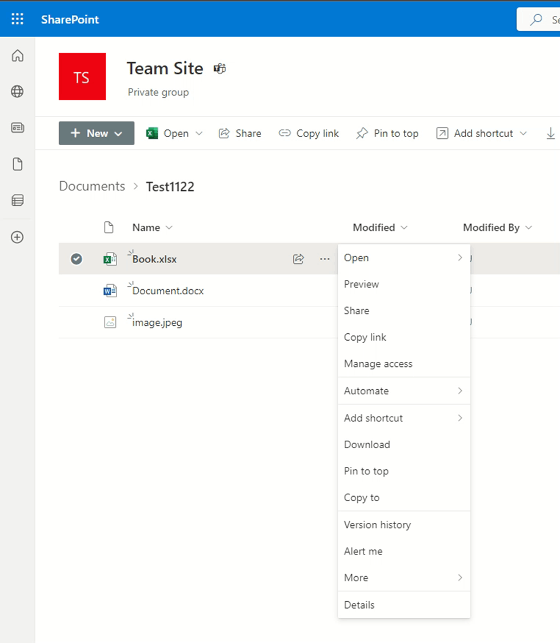Screen dimensions: 560x643
Task: Open the Team Site title link
Action: [165, 69]
